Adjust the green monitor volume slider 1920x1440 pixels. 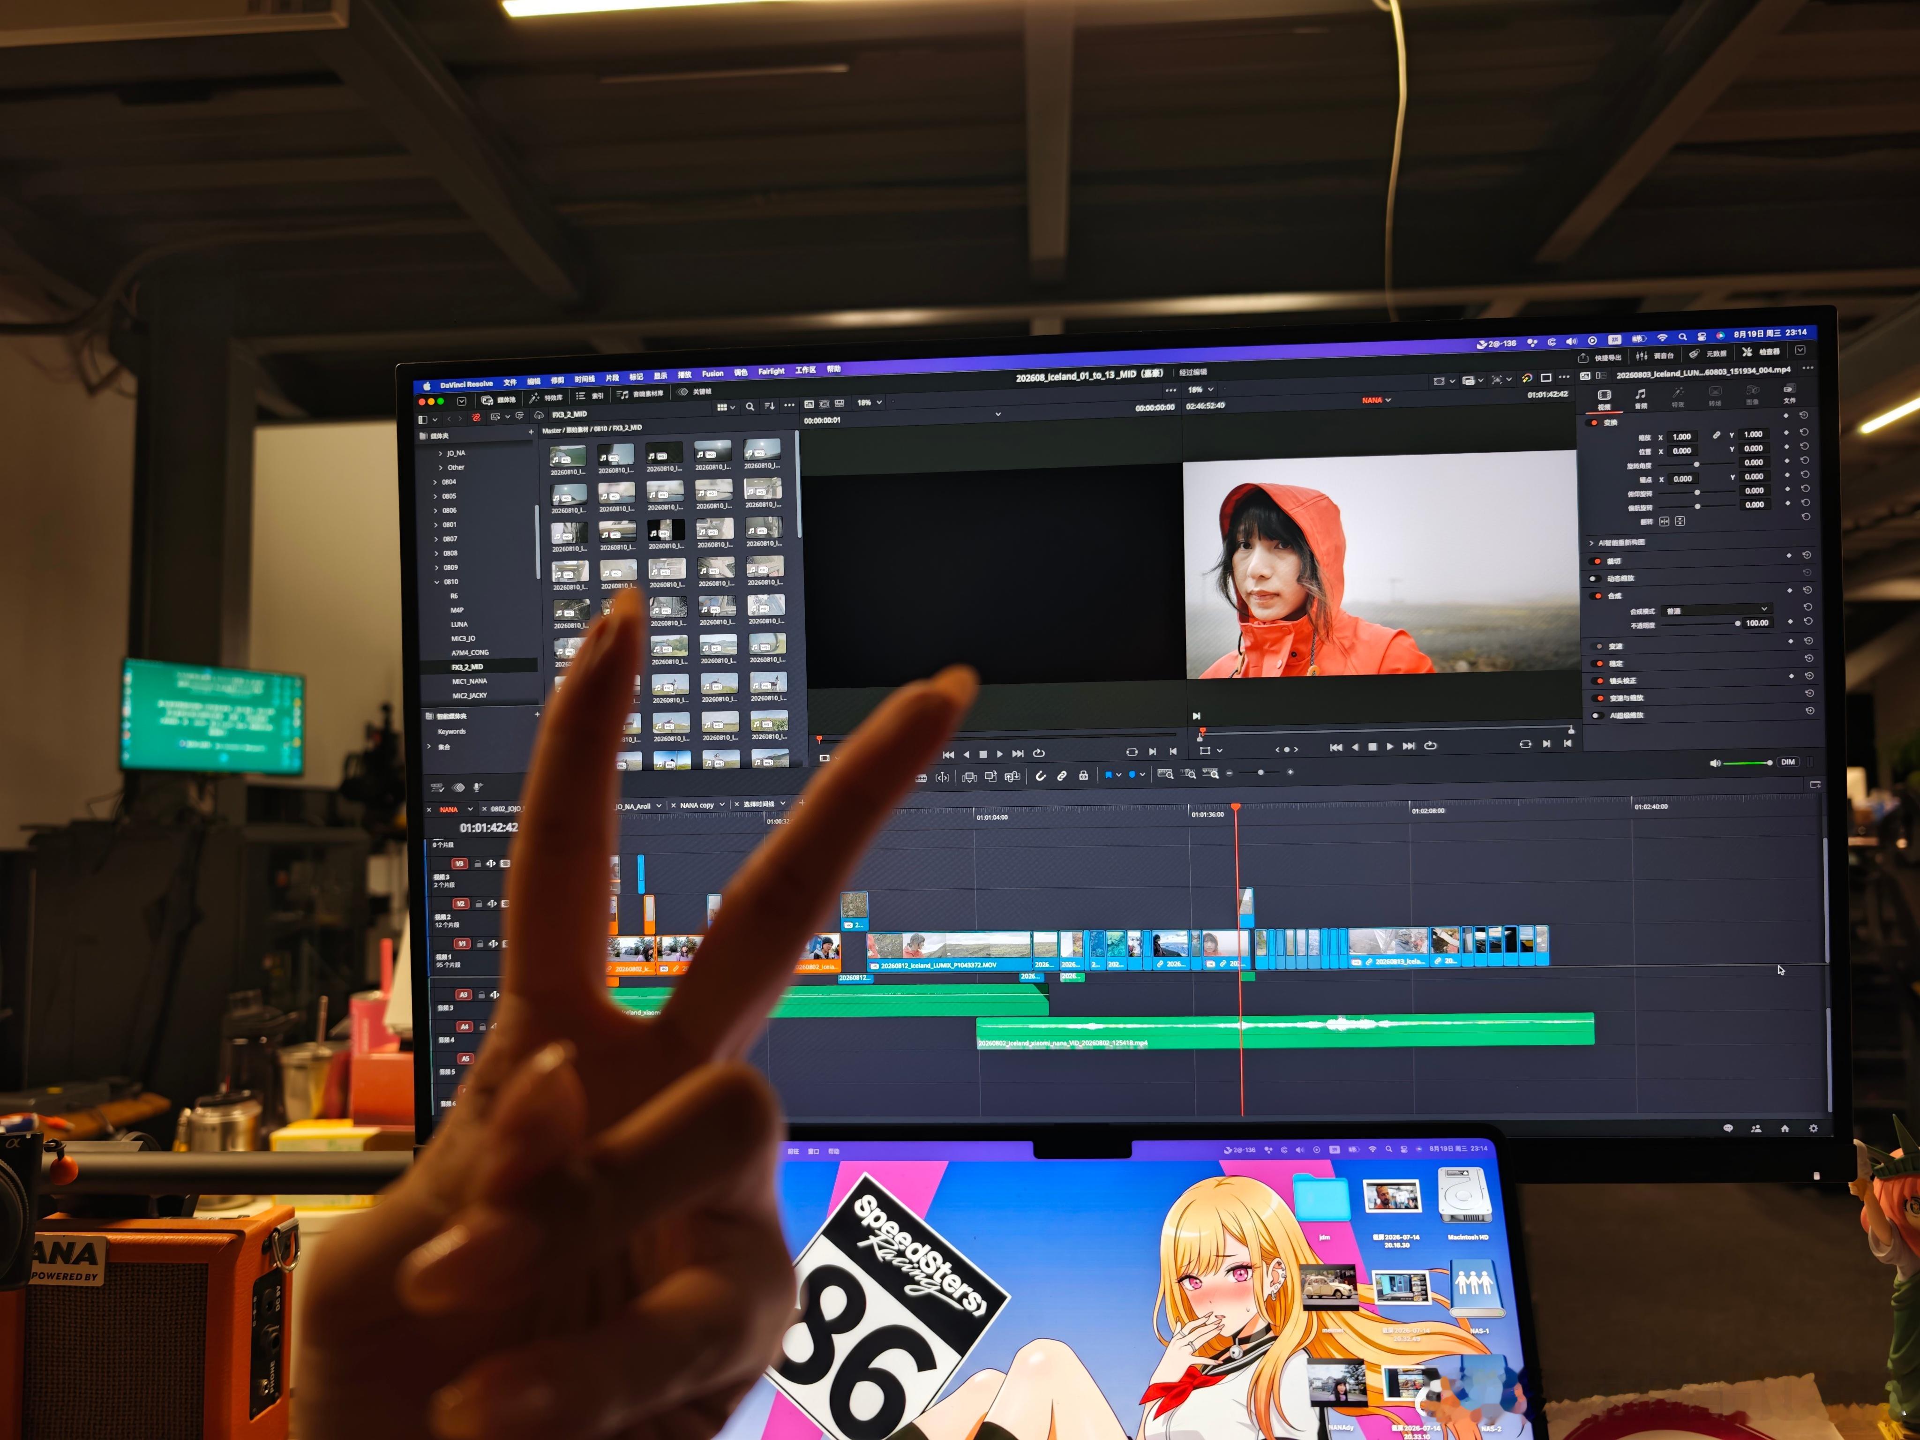click(1747, 763)
